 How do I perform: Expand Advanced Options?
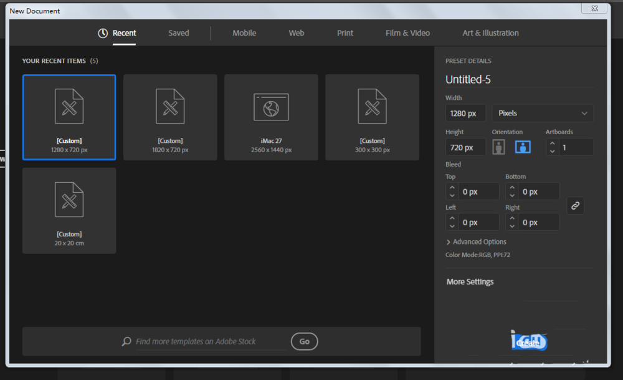pos(476,241)
